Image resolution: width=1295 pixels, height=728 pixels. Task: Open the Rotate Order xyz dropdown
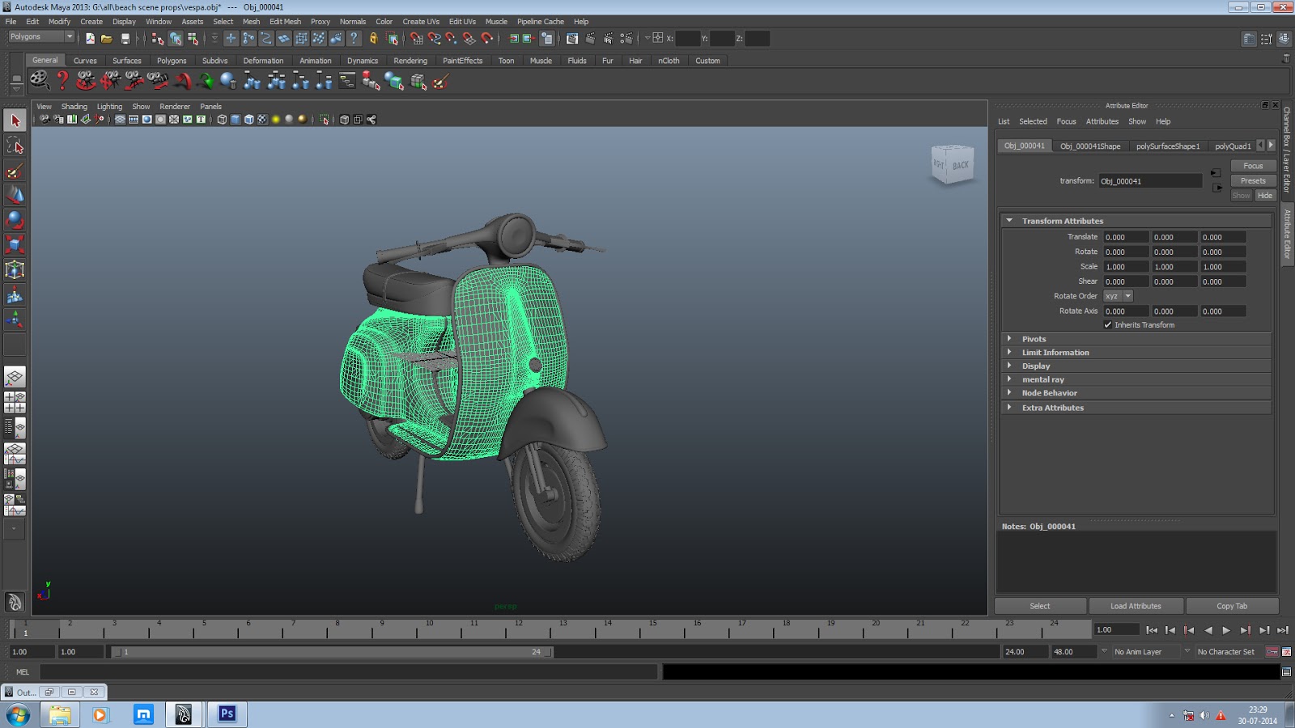pyautogui.click(x=1118, y=296)
